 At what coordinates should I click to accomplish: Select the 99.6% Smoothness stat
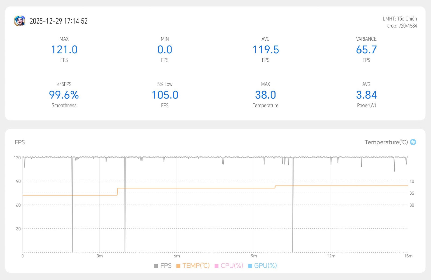click(x=64, y=95)
